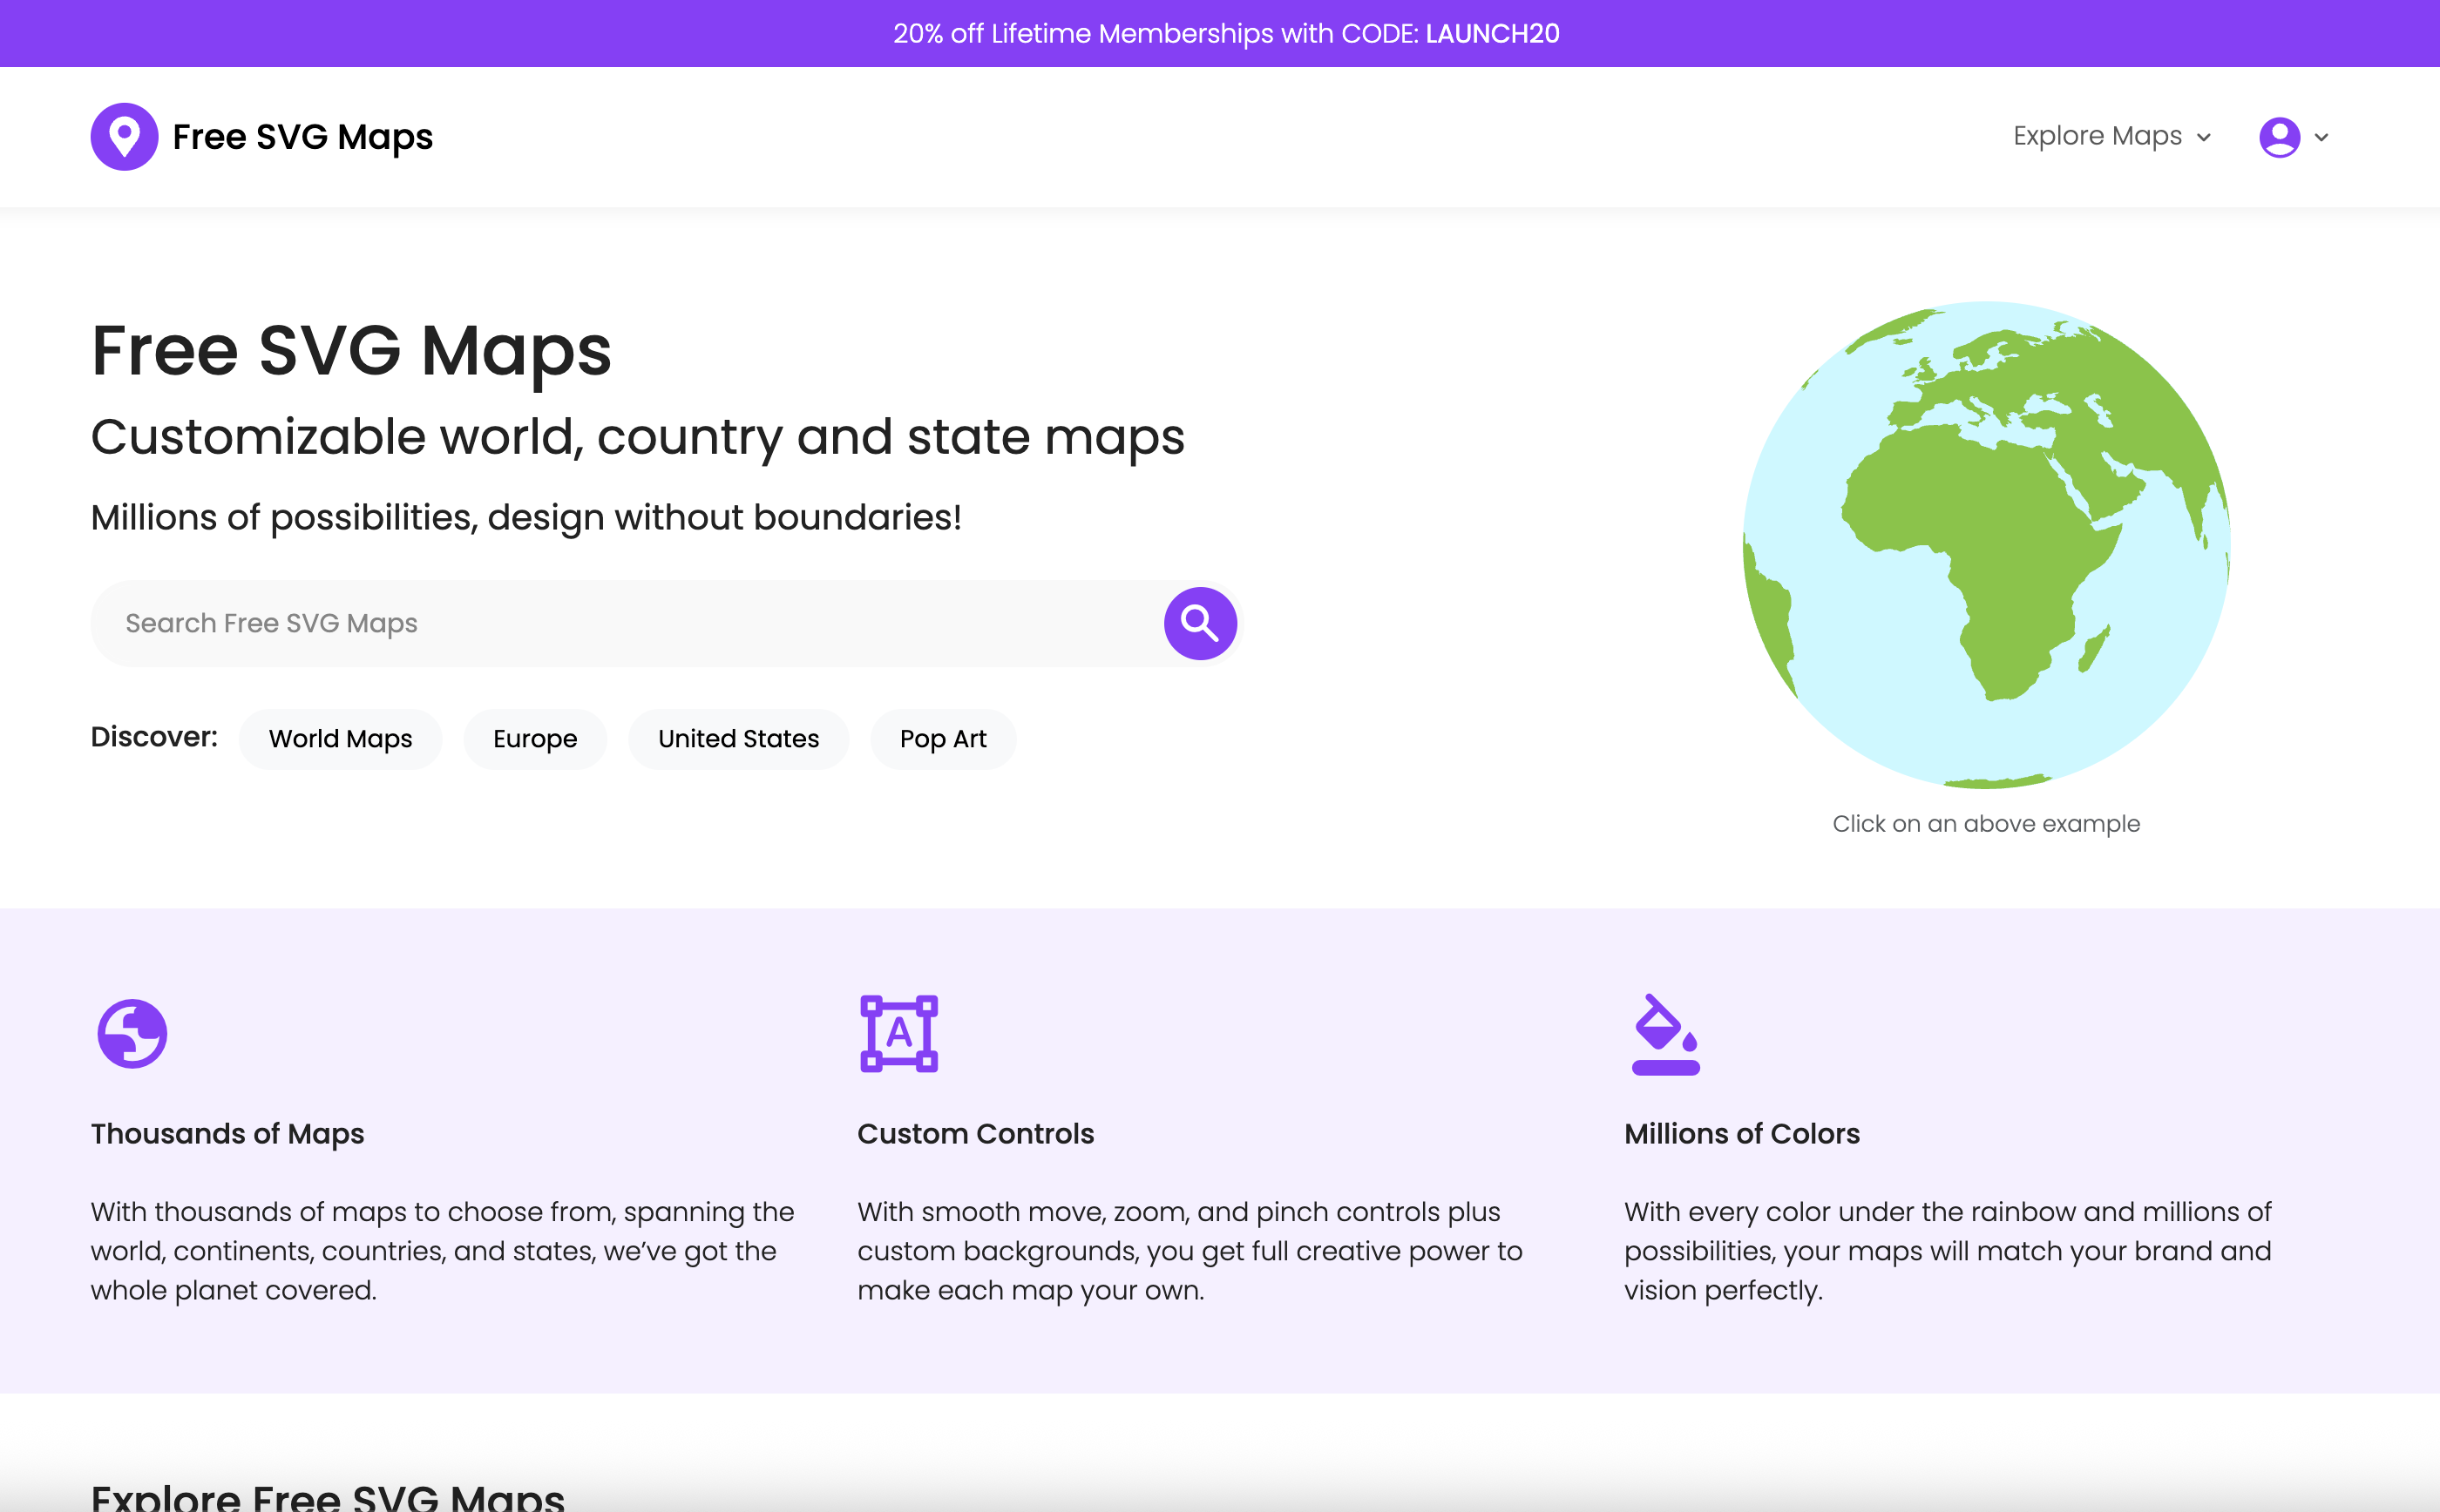2440x1512 pixels.
Task: Select the World Maps discover chip
Action: click(x=340, y=739)
